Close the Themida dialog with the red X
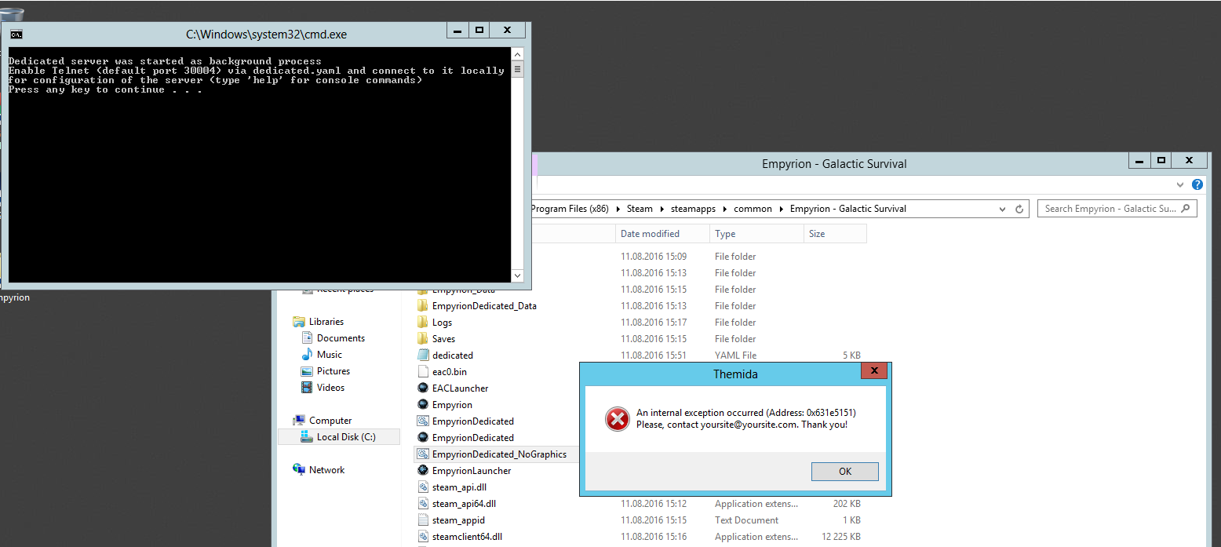Image resolution: width=1221 pixels, height=547 pixels. click(874, 370)
